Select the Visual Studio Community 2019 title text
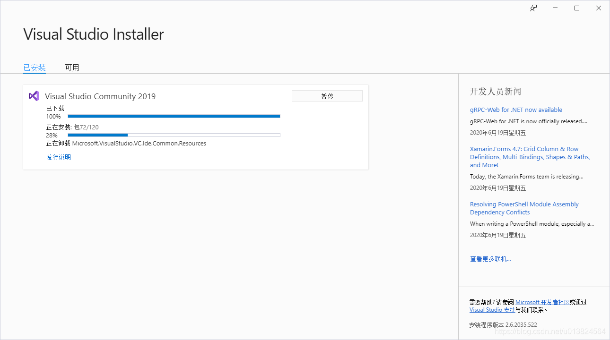The width and height of the screenshot is (610, 340). (x=100, y=96)
